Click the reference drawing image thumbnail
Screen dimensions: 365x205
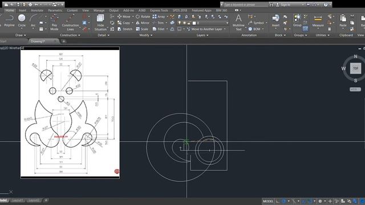(x=70, y=113)
